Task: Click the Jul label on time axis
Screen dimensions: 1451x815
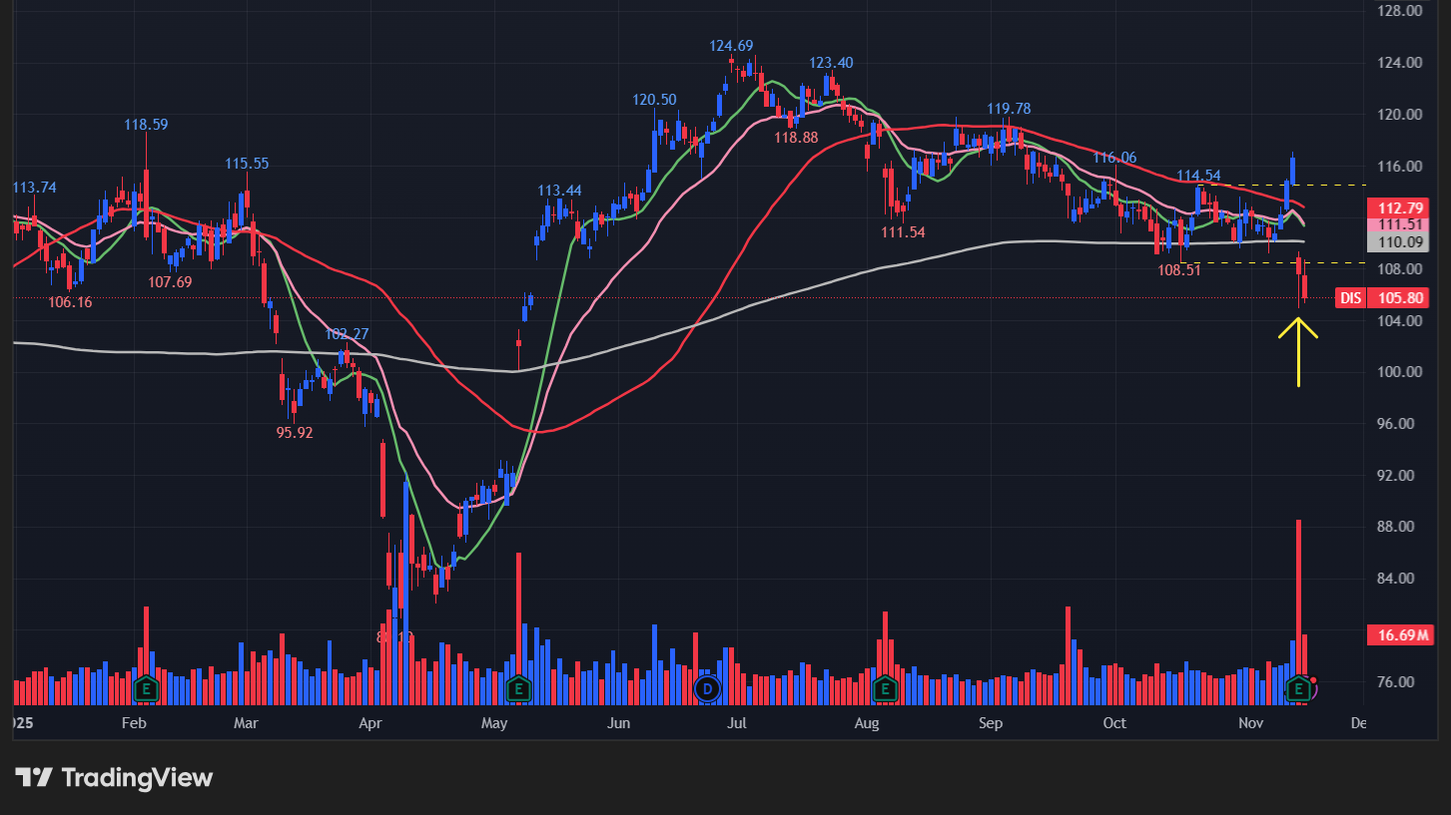Action: point(738,722)
